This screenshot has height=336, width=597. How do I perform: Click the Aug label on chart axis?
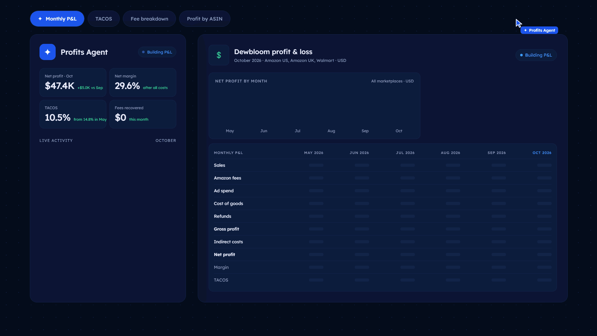331,131
